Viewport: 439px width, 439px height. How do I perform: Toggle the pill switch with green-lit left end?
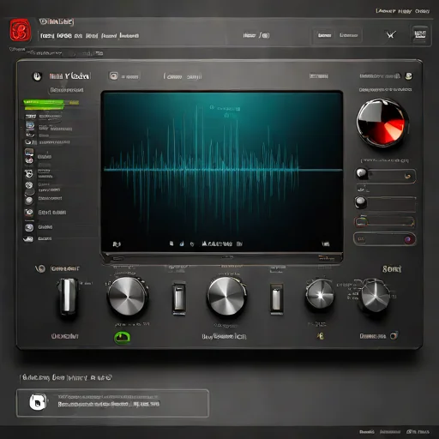pos(385,222)
